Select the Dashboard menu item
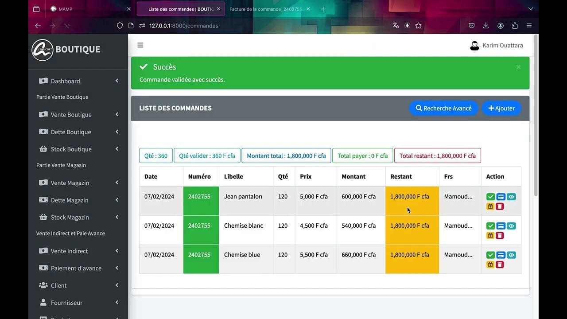 click(x=66, y=81)
